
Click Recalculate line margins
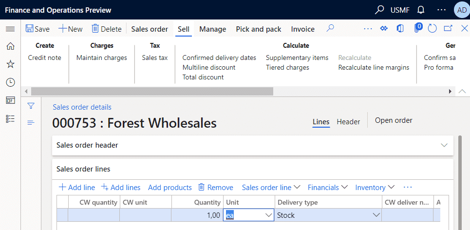(374, 67)
